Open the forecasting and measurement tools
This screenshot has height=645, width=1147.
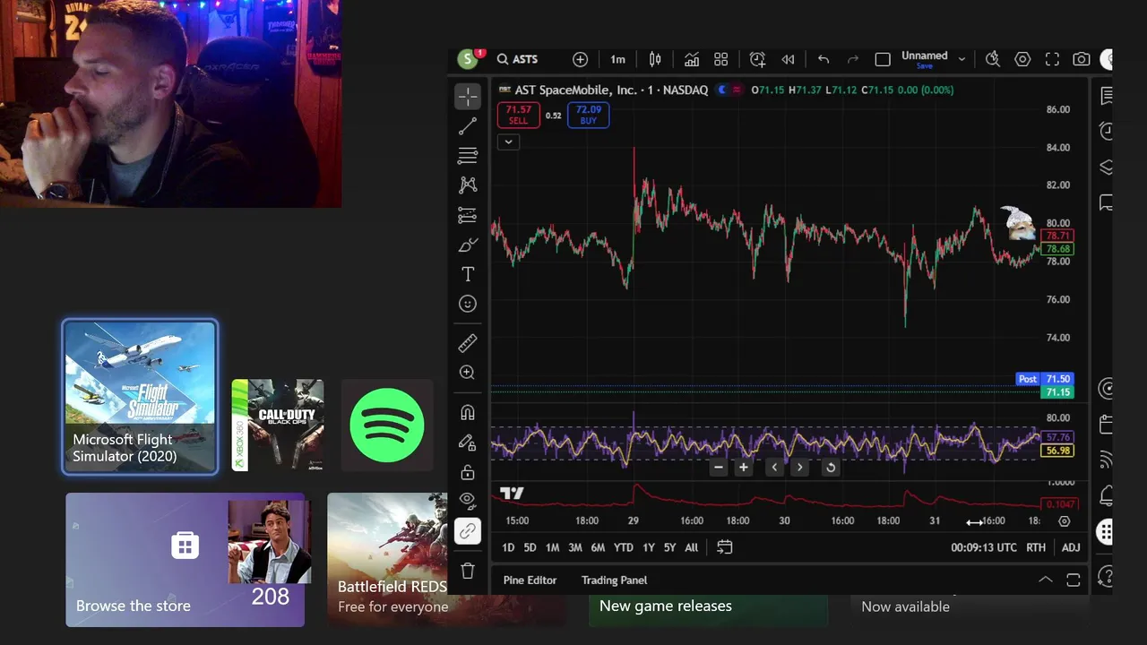pos(468,215)
